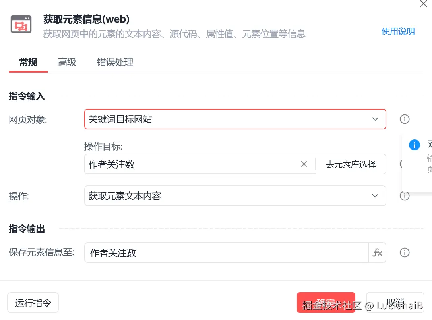Expand the 操作 dropdown arrow
This screenshot has width=432, height=320.
(375, 196)
